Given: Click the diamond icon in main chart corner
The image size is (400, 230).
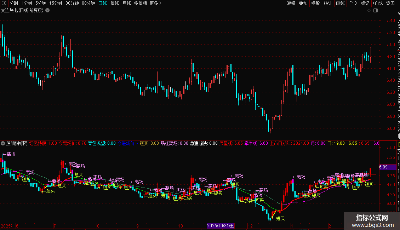Looking at the screenshot, I should pyautogui.click(x=369, y=11).
